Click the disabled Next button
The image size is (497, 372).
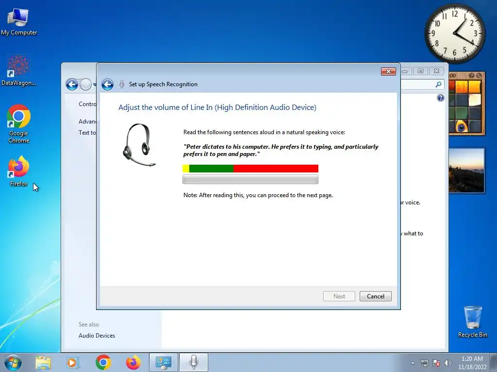339,296
